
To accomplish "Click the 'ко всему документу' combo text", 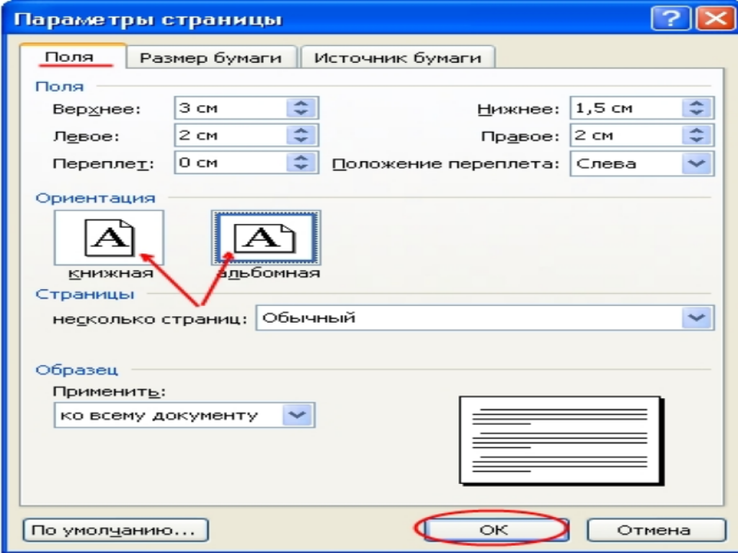I will coord(159,415).
